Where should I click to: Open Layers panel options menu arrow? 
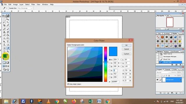(183, 70)
